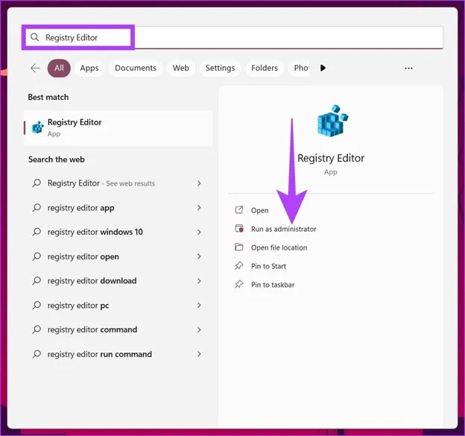Select the partially visible Photos filter tab
Image resolution: width=465 pixels, height=436 pixels.
(300, 68)
